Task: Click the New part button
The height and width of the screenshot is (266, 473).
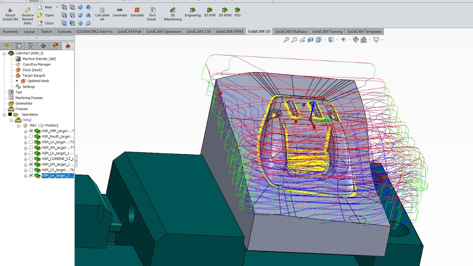Action: point(45,7)
